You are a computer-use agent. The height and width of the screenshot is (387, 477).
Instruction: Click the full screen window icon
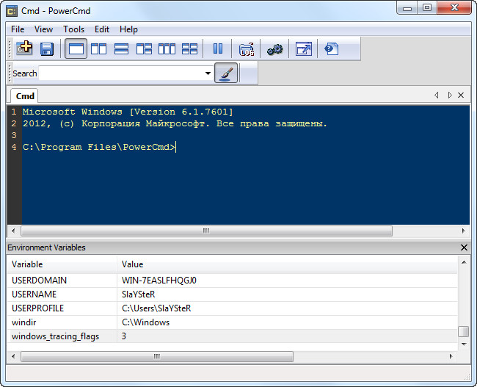pyautogui.click(x=303, y=49)
